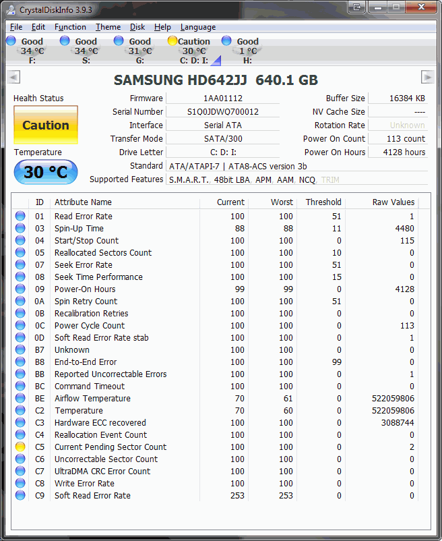Click raw value 3088744 for Hardware ECC
The width and height of the screenshot is (442, 541).
398,423
